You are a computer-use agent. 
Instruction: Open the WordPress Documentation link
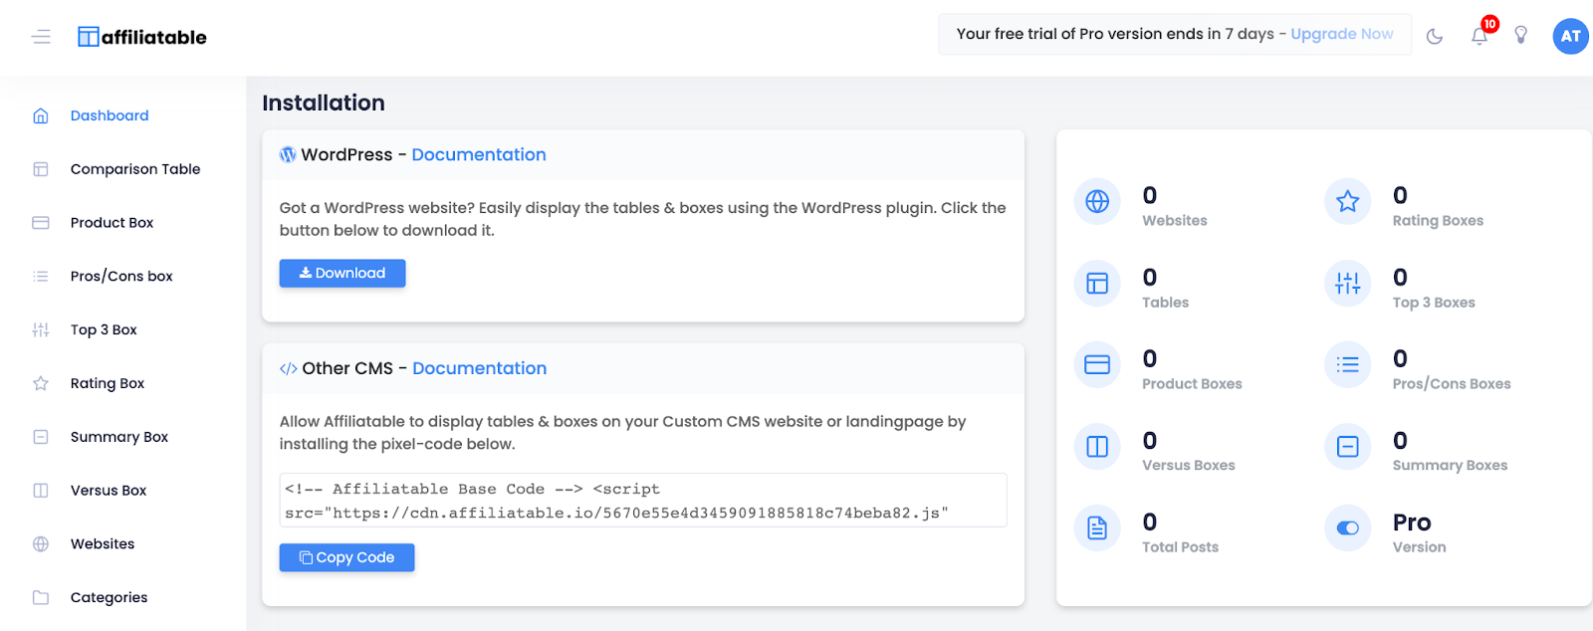479,155
